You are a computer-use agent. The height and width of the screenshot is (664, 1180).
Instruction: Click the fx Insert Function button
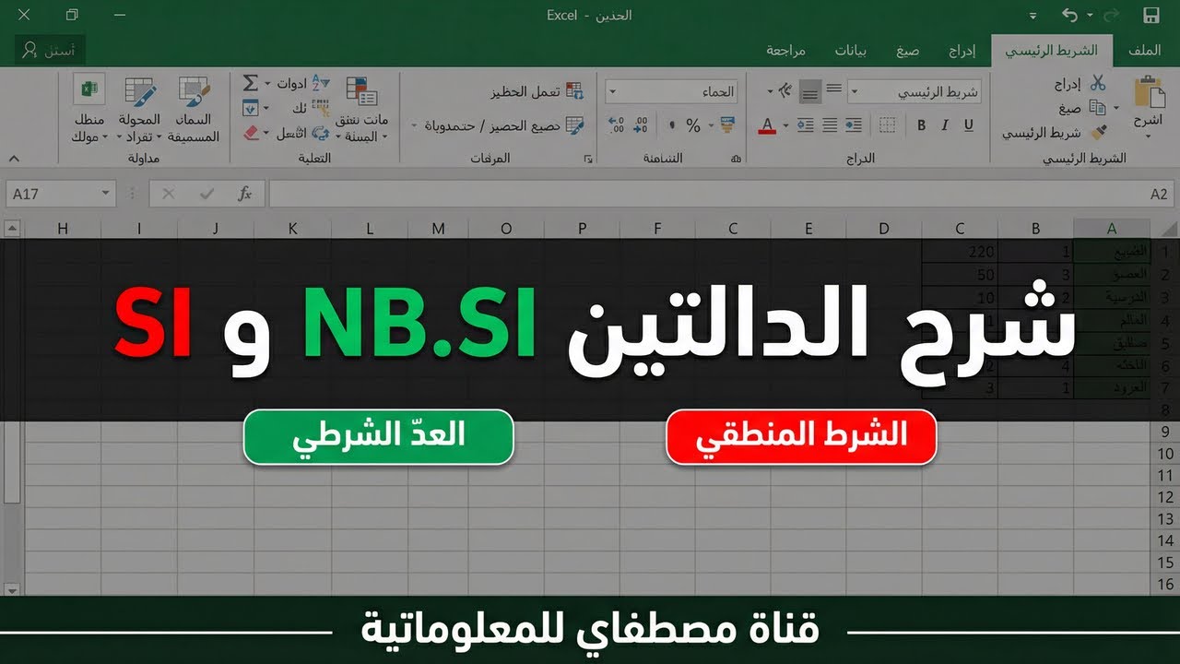pyautogui.click(x=244, y=194)
